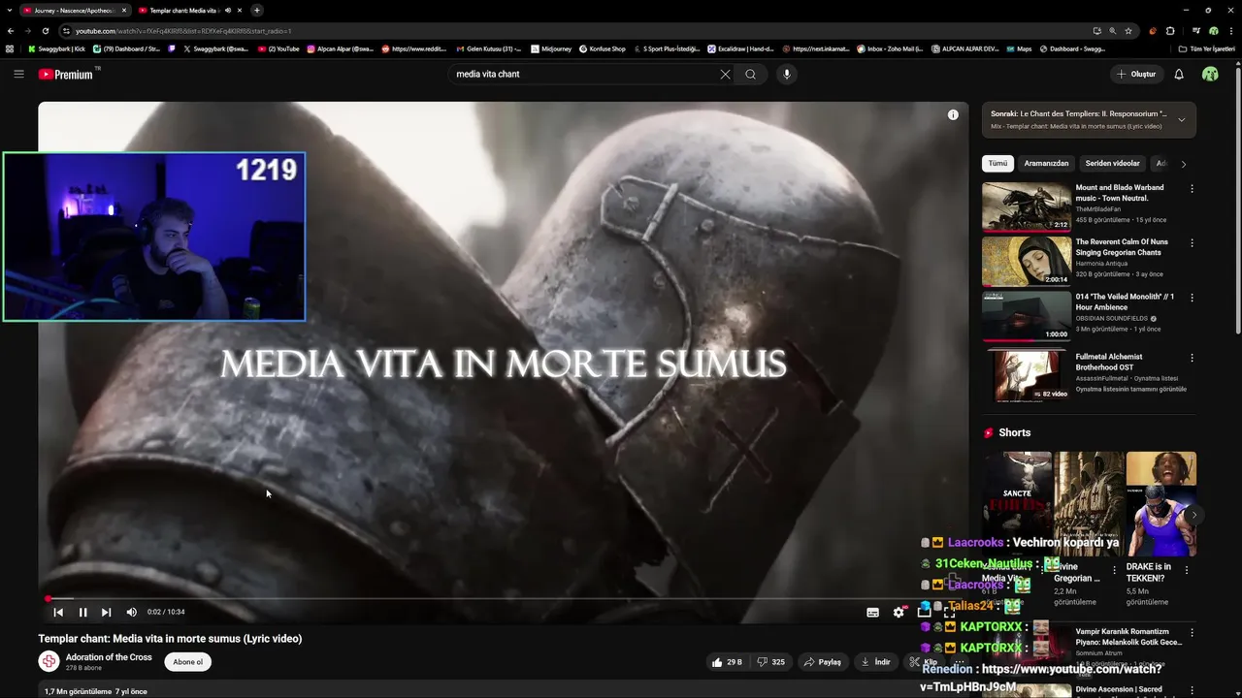Open options for Vampir Karanlık Romantizm video

pos(1192,632)
